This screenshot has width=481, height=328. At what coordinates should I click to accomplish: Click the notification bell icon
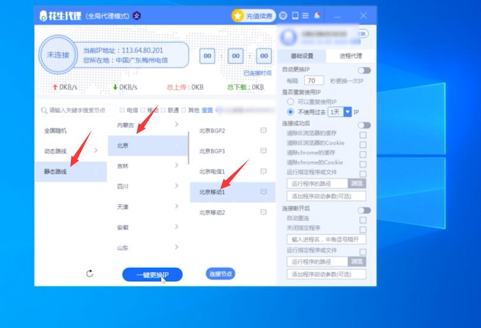point(317,15)
